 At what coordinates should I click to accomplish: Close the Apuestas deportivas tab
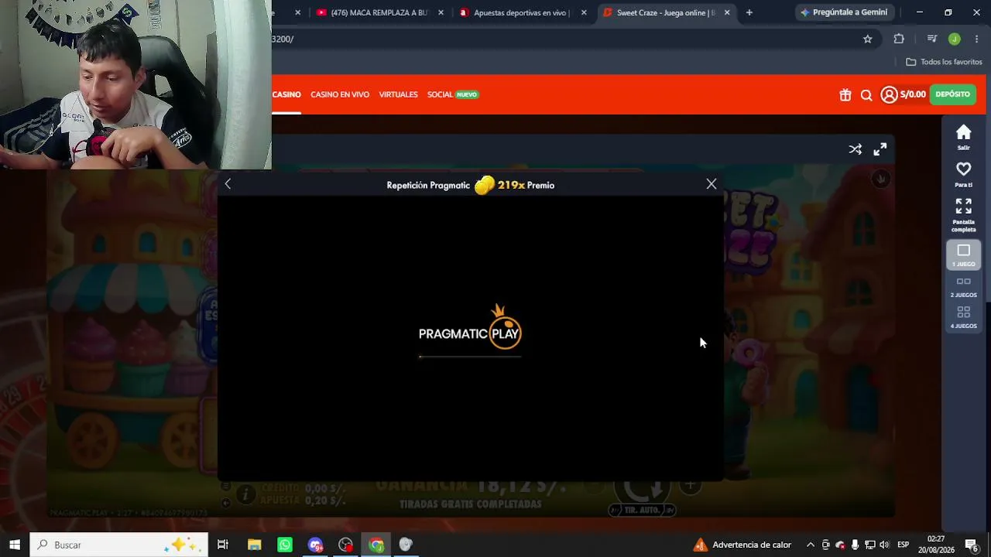pos(584,12)
